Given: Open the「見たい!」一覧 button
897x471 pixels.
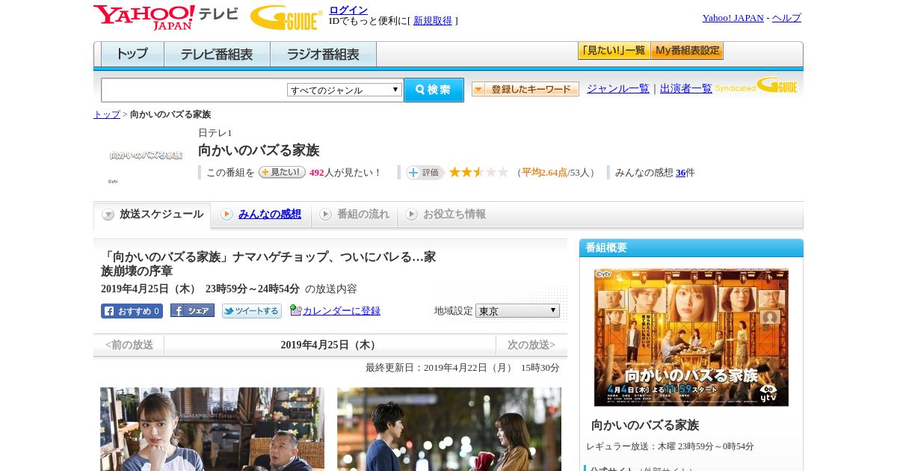Looking at the screenshot, I should (614, 51).
